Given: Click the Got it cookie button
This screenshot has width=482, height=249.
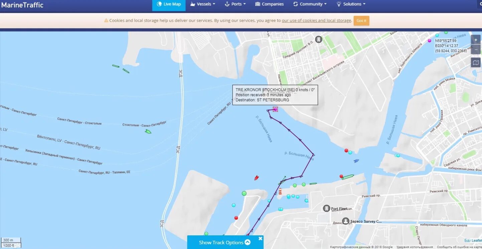Looking at the screenshot, I should pyautogui.click(x=361, y=21).
